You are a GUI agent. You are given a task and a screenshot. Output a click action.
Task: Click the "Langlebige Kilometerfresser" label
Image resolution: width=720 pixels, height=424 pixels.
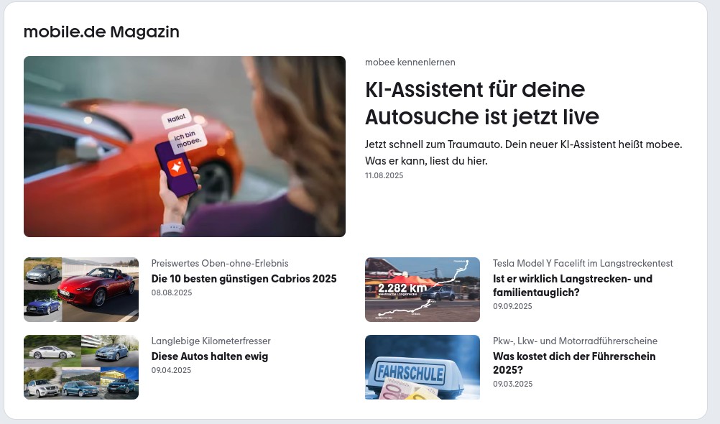211,341
